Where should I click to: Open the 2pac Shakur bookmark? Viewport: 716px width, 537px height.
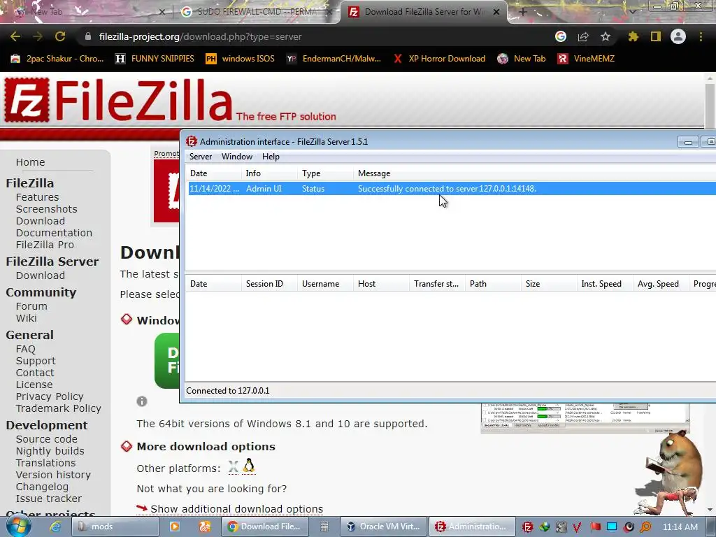[x=57, y=59]
